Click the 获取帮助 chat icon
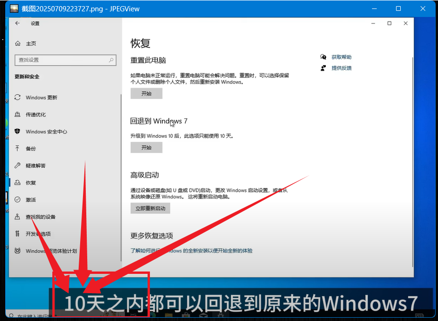 click(x=323, y=57)
